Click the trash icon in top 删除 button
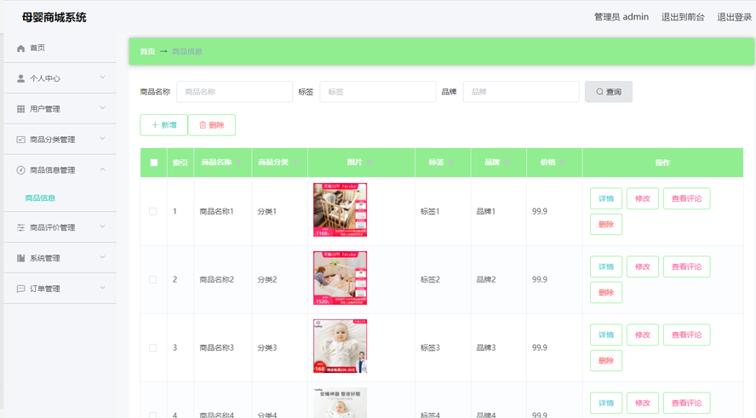Image resolution: width=756 pixels, height=418 pixels. [x=203, y=125]
